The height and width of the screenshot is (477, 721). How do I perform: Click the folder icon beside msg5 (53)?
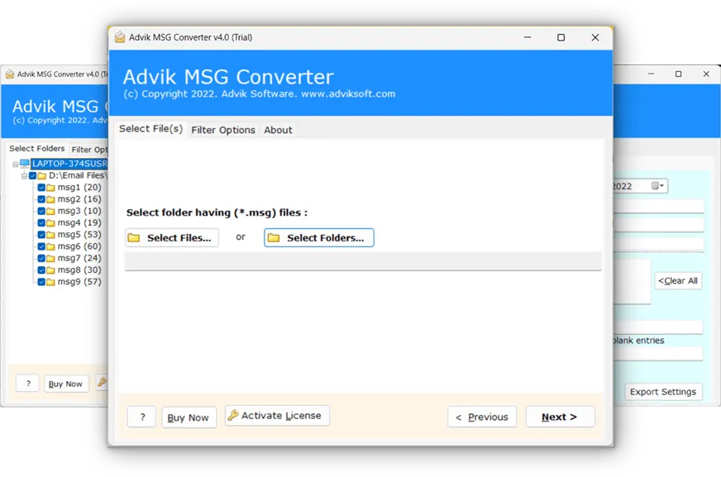(50, 235)
